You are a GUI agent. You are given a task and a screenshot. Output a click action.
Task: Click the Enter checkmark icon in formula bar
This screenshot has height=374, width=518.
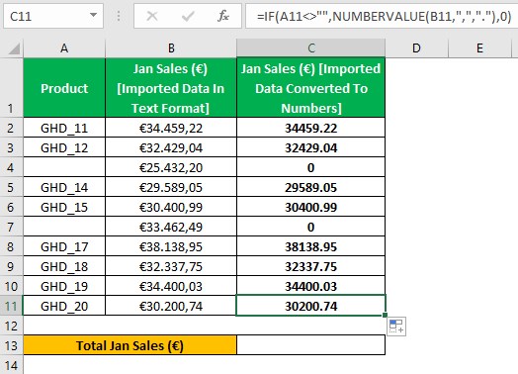188,16
